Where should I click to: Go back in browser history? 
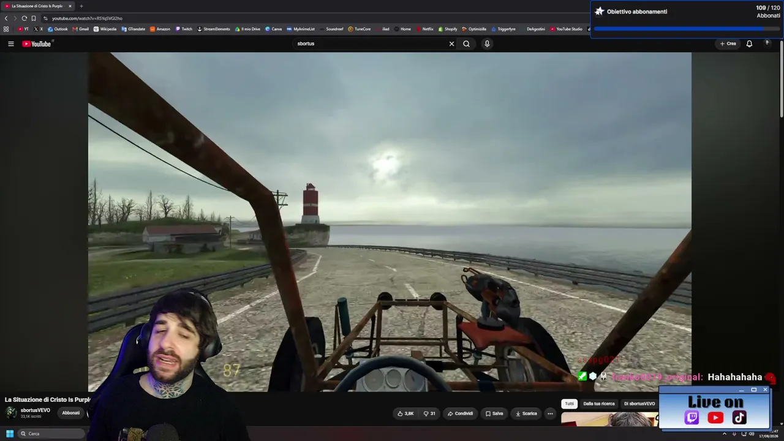(6, 18)
